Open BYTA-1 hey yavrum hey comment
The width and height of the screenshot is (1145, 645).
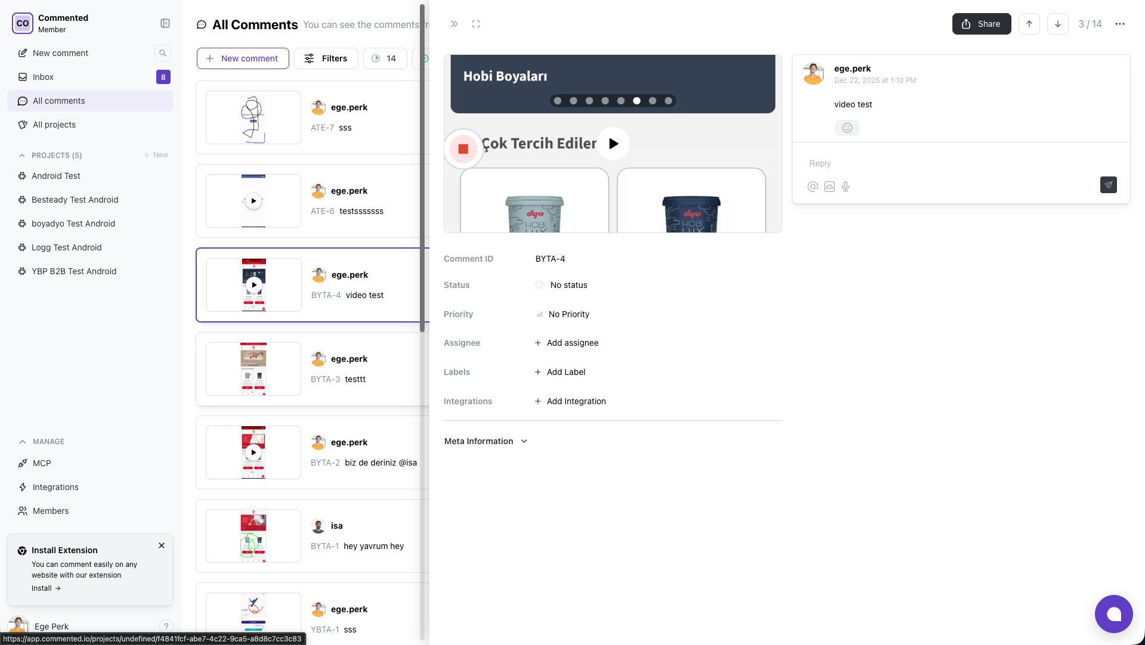coord(312,536)
